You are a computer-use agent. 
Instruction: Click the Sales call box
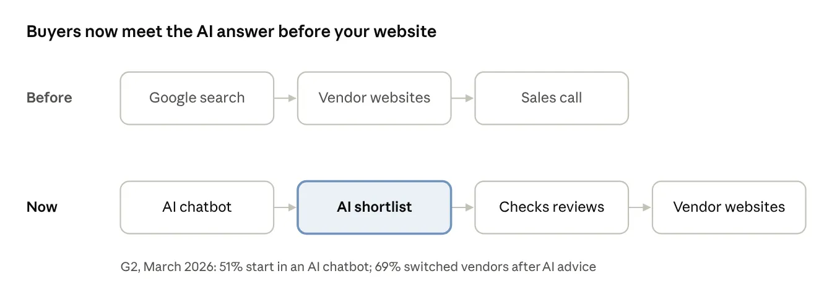(x=552, y=98)
